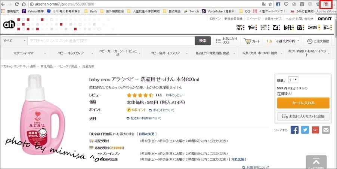This screenshot has height=169, width=337.
Task: Share the product by email envelope icon
Action: (x=326, y=130)
